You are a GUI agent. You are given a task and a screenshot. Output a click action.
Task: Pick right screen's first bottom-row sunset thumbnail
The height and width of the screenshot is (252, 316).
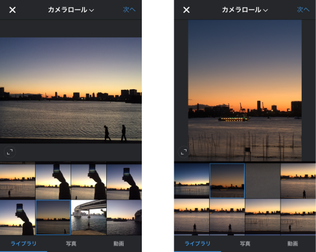192,216
